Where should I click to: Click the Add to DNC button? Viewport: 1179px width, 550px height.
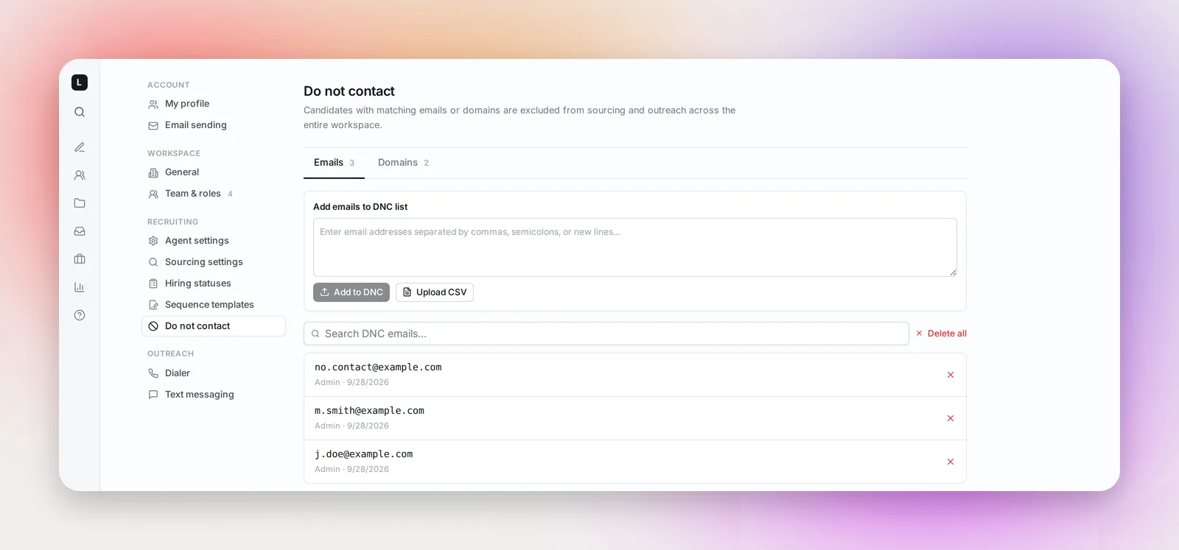click(x=351, y=292)
